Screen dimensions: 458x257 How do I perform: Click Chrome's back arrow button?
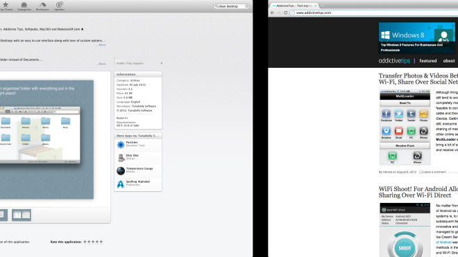(x=272, y=13)
